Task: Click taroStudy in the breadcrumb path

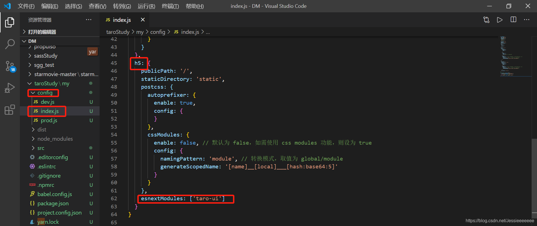Action: pos(118,32)
